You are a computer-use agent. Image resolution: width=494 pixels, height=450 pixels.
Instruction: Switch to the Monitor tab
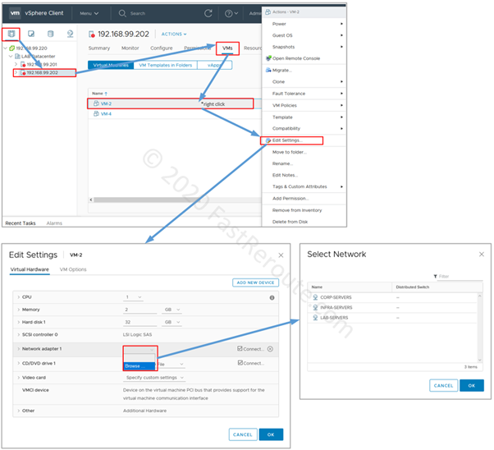pos(130,48)
